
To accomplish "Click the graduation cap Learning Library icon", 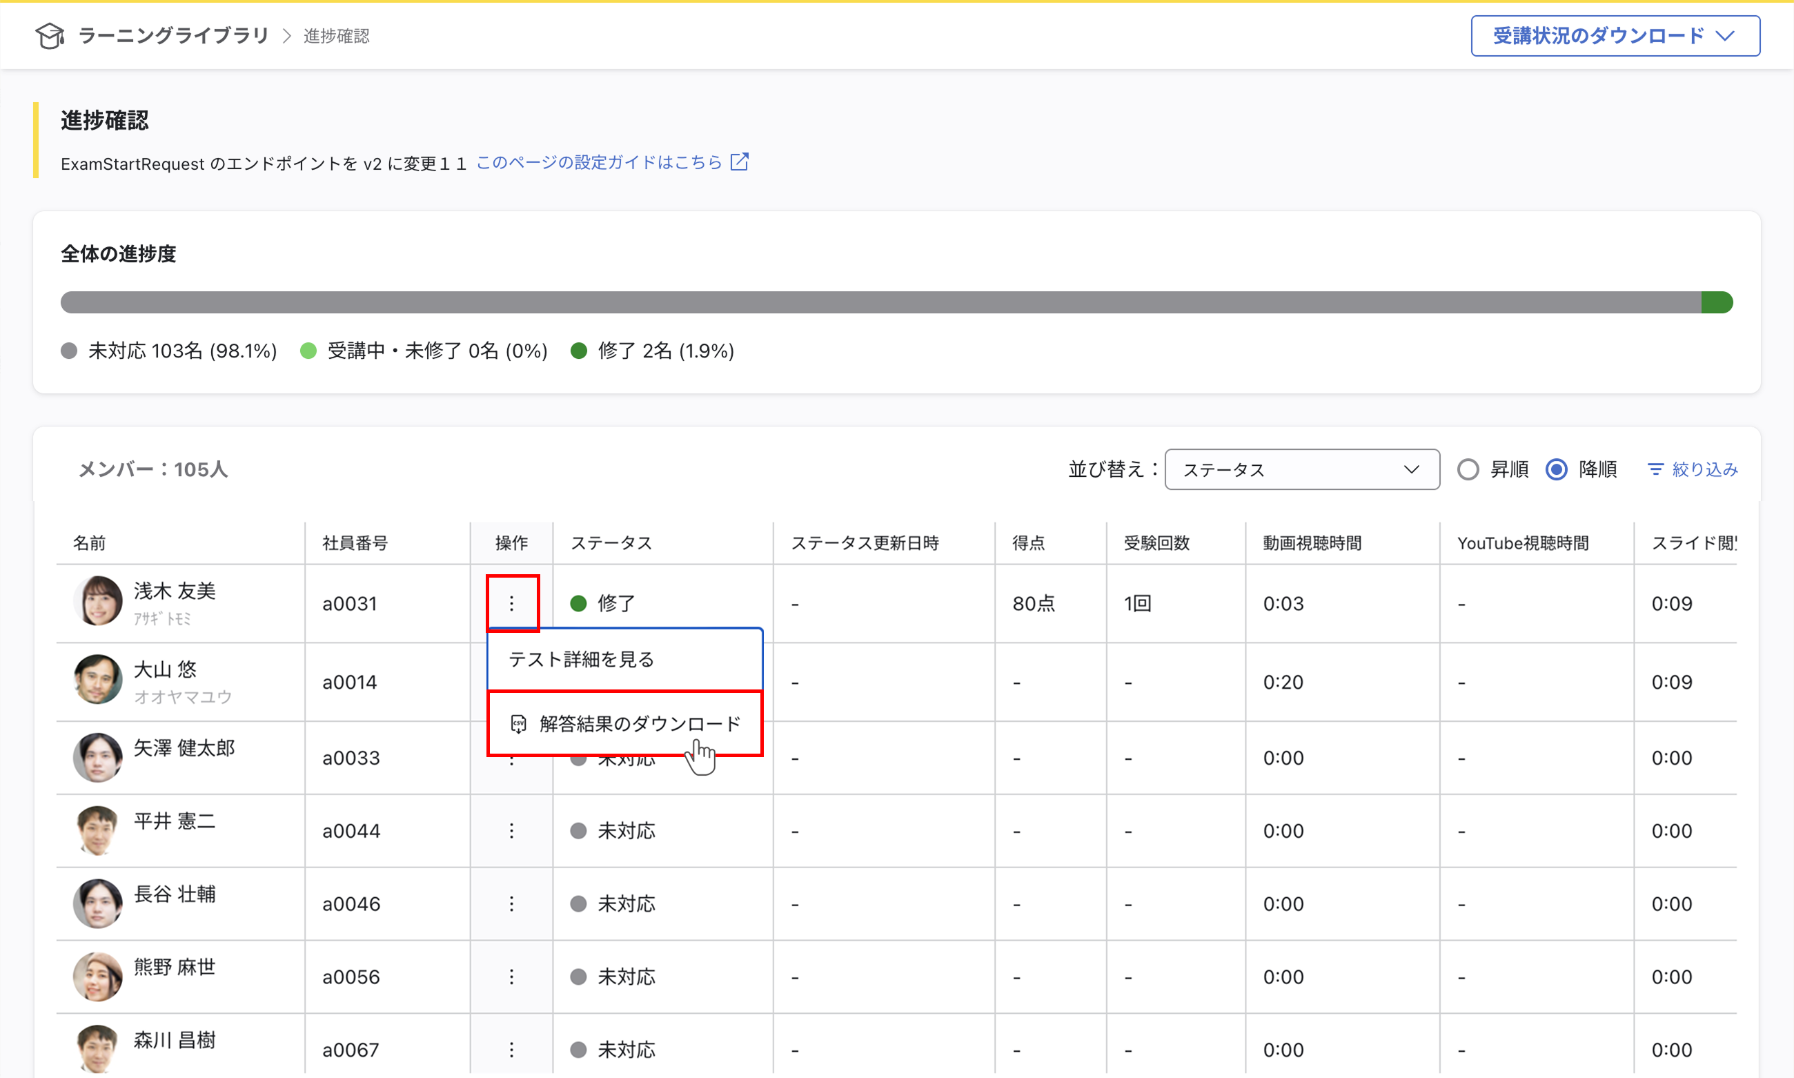I will tap(50, 36).
